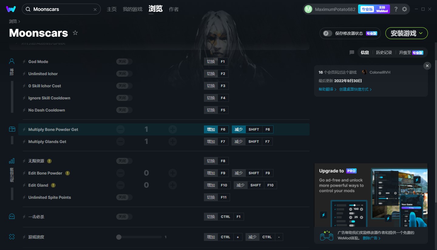The image size is (437, 250).
Task: Click 切换 F11 hotkey for Spite Points
Action: click(217, 197)
